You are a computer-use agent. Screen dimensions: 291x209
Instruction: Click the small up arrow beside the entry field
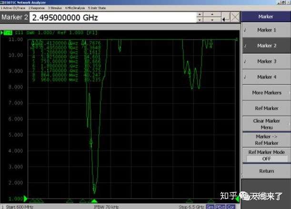pyautogui.click(x=200, y=15)
